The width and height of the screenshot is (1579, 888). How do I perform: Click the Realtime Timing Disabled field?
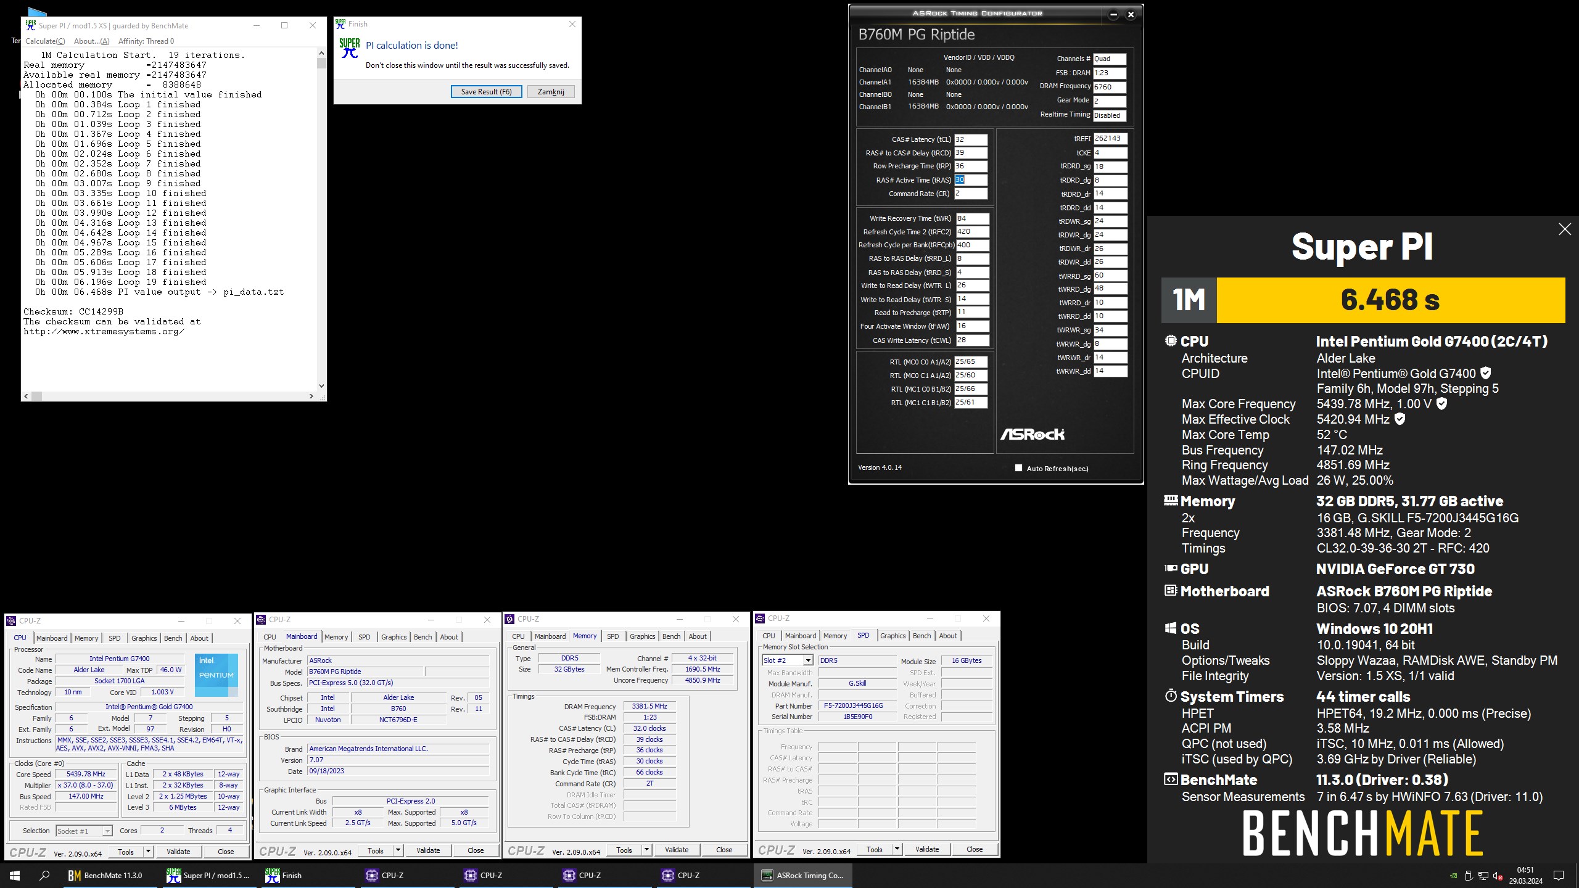pyautogui.click(x=1109, y=115)
